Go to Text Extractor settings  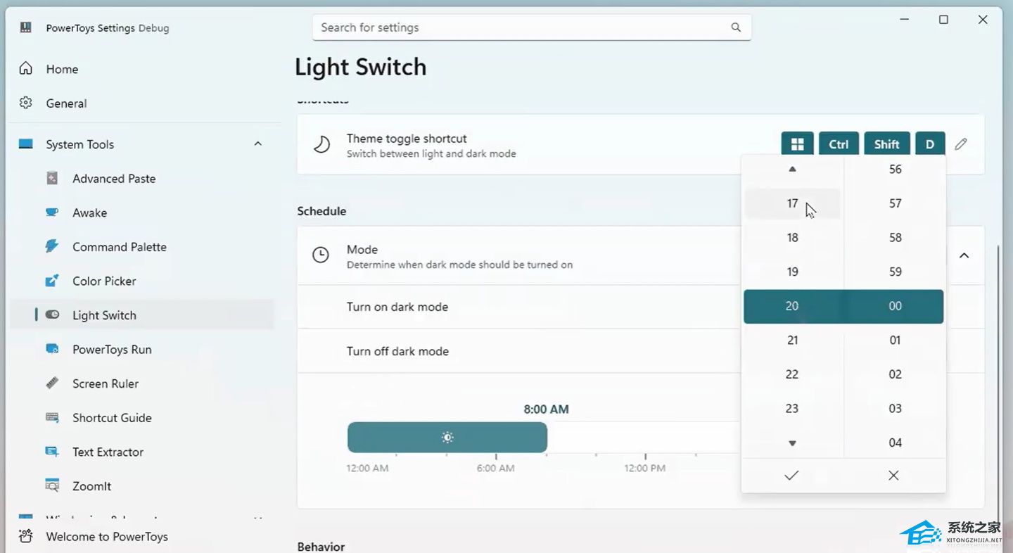pyautogui.click(x=108, y=452)
